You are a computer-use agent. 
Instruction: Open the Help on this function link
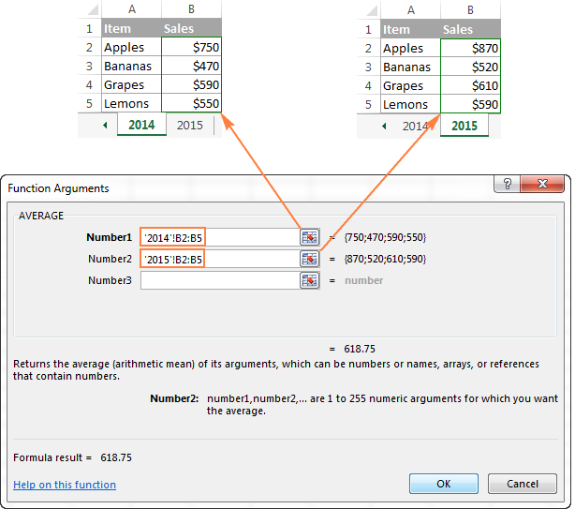coord(65,485)
